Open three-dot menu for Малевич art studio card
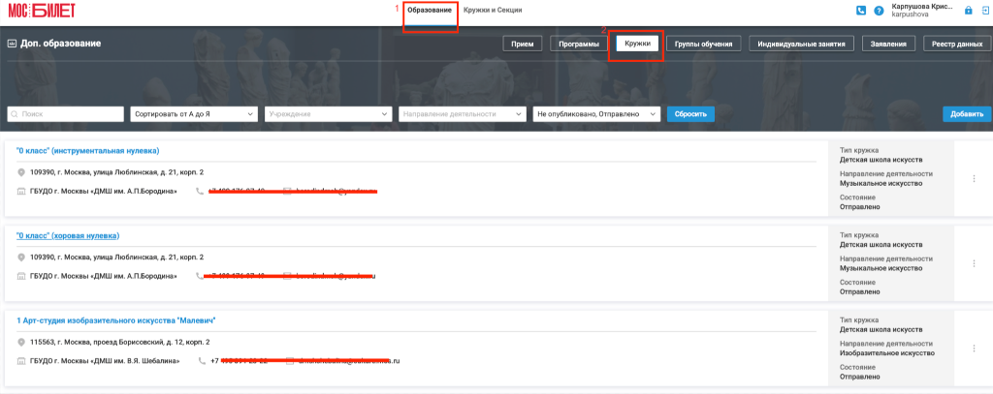The width and height of the screenshot is (993, 394). [x=974, y=349]
